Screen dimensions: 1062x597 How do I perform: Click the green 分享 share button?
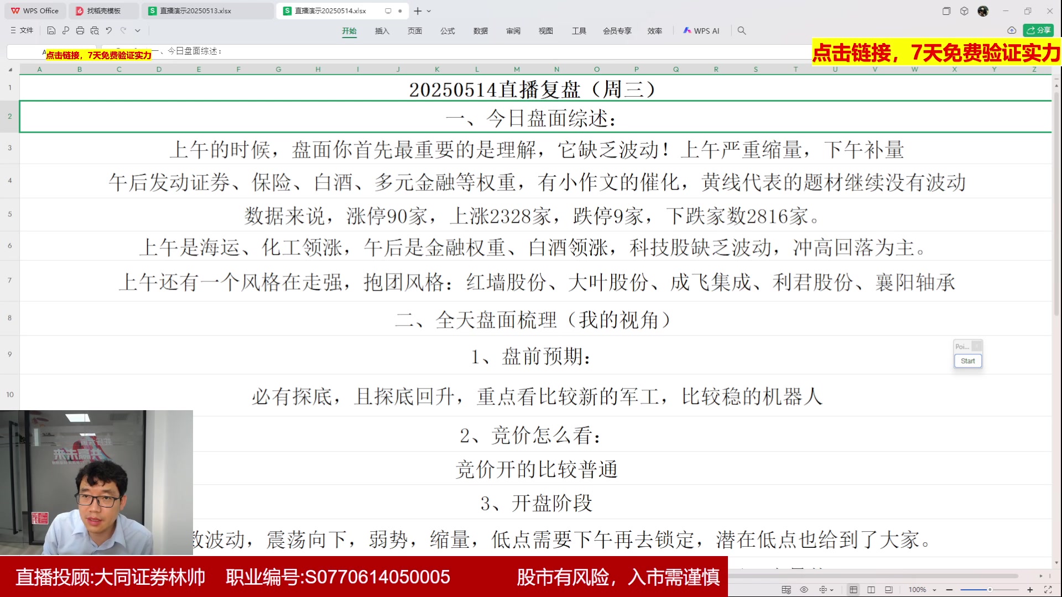pos(1038,30)
